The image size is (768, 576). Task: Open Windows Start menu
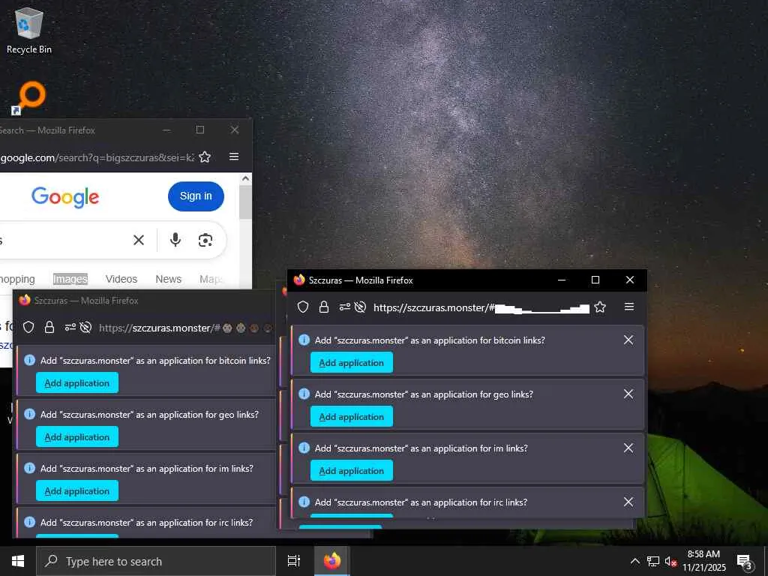(x=18, y=561)
